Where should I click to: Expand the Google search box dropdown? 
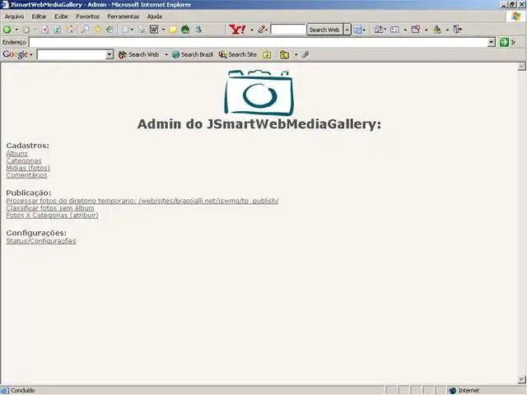110,54
